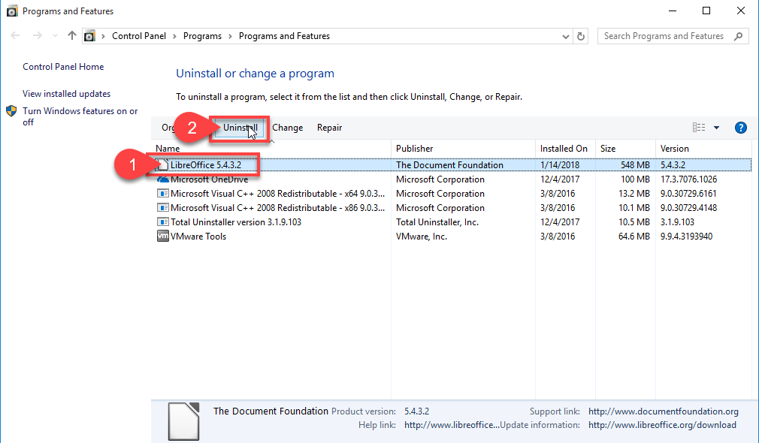Expand the chevron after Control Panel breadcrumb
759x443 pixels.
point(175,36)
